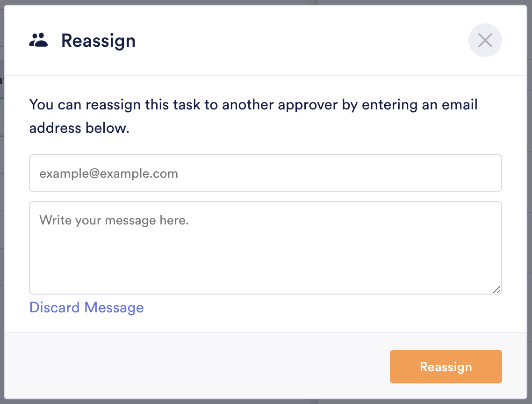Click the diagonal grip on the message box
Screen dimensions: 532x404
point(497,289)
